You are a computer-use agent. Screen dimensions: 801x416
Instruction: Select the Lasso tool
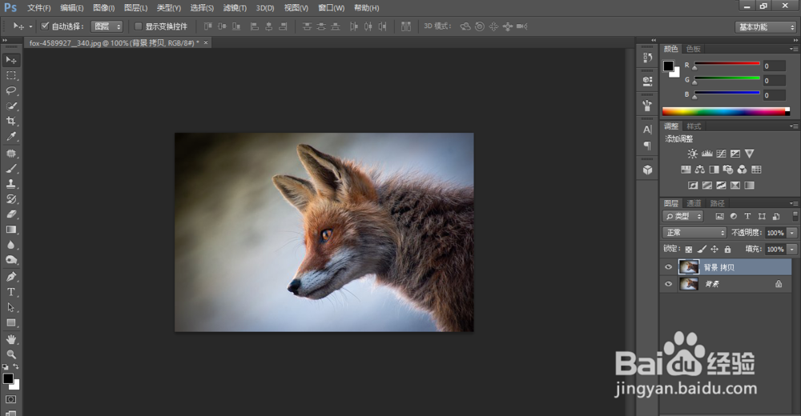pyautogui.click(x=11, y=90)
